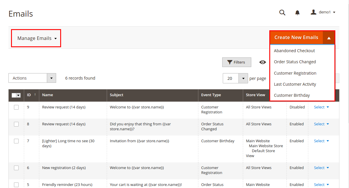
Task: Sort by the Name column header
Action: 73,95
